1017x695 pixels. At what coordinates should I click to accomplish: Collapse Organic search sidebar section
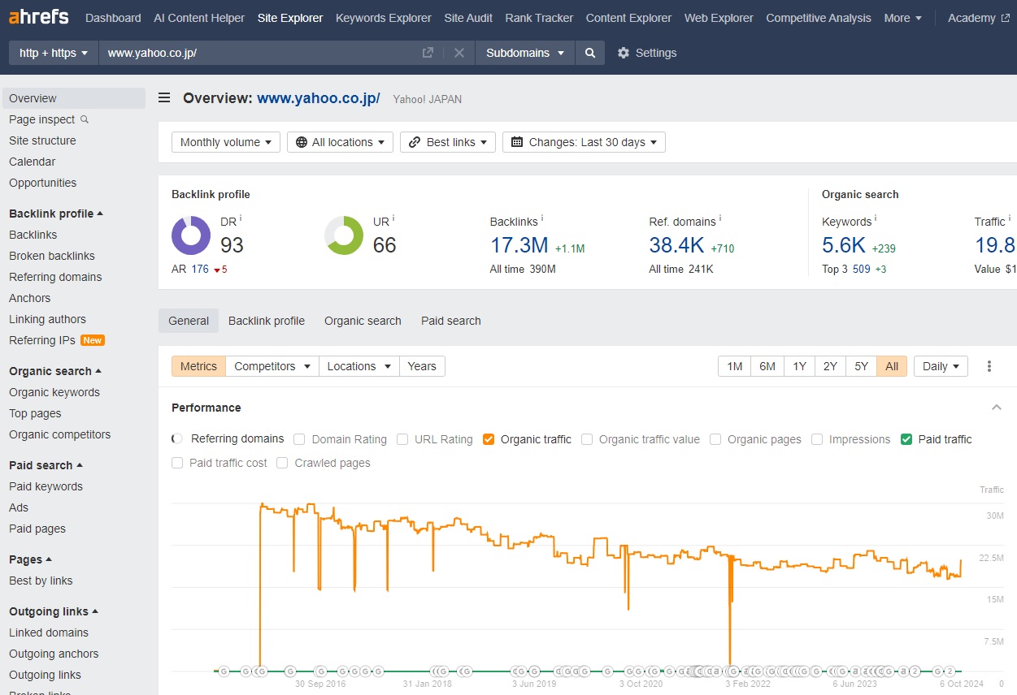[55, 371]
